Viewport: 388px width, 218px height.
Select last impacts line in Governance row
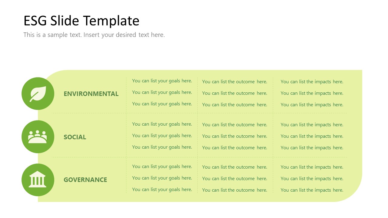(312, 190)
